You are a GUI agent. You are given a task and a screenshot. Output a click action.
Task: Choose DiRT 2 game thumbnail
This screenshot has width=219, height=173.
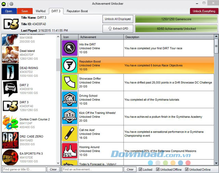click(x=10, y=89)
